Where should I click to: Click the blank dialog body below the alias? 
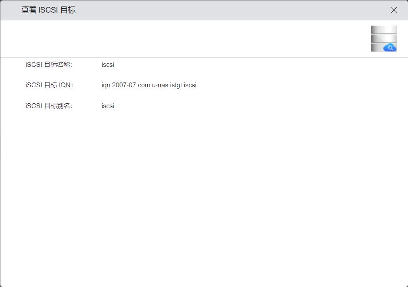pyautogui.click(x=204, y=195)
